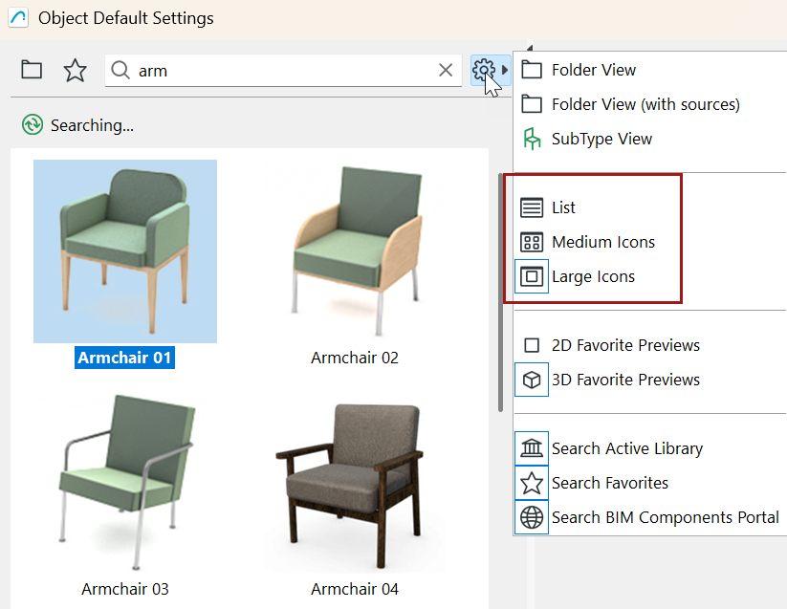
Task: Click the green Searching progress icon
Action: point(33,124)
